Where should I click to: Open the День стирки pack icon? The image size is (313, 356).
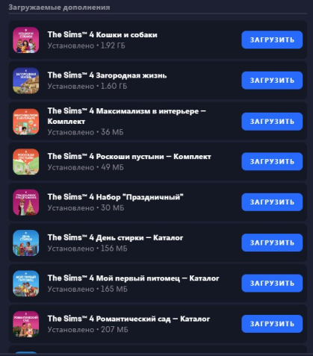26,243
